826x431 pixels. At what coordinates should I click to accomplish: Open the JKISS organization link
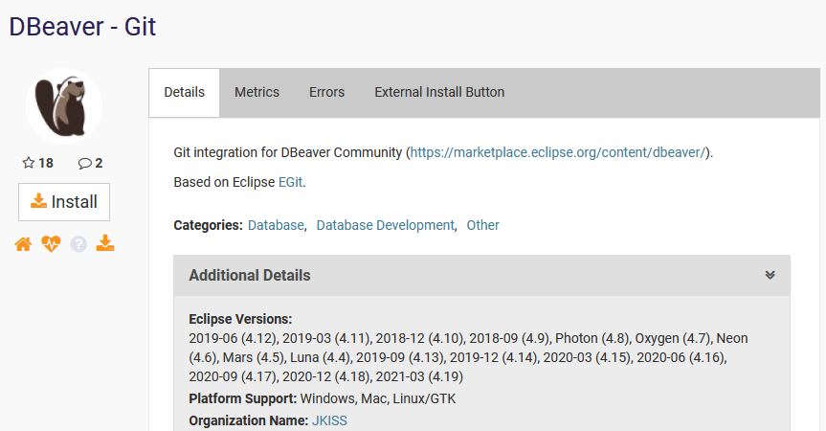tap(329, 420)
